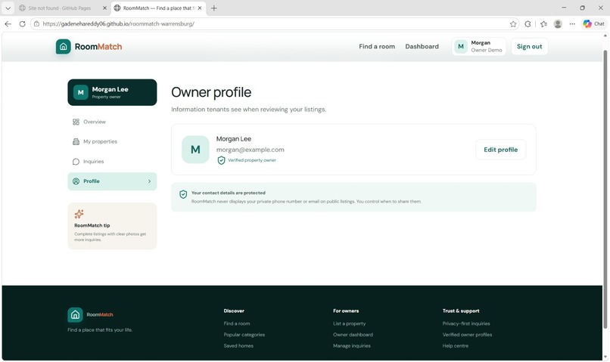Open Inquiries in the sidebar

(112, 162)
